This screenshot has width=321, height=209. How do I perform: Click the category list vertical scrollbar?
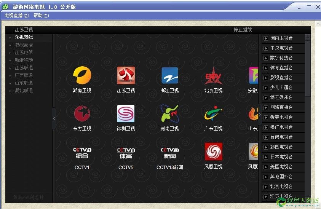[308, 114]
